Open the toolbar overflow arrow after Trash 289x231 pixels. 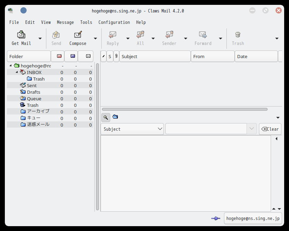tap(277, 38)
